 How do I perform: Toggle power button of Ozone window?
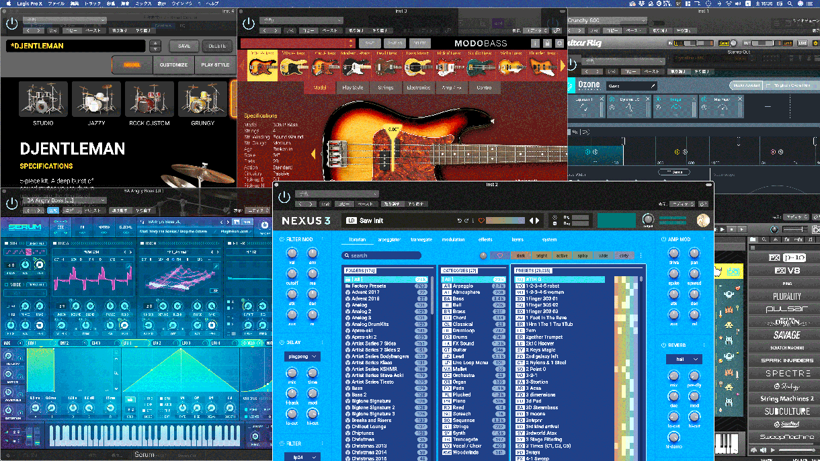573,65
